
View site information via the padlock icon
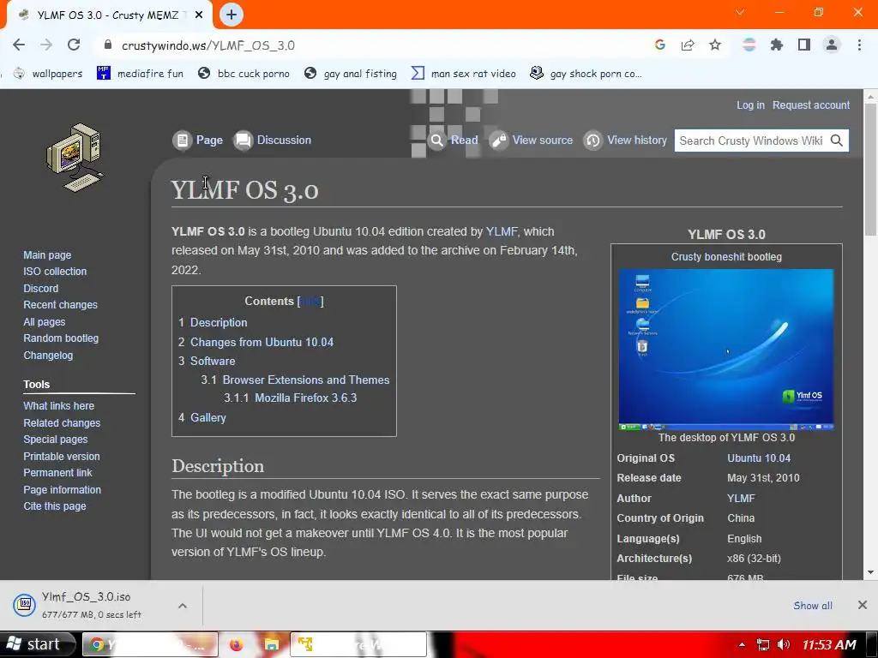point(108,45)
